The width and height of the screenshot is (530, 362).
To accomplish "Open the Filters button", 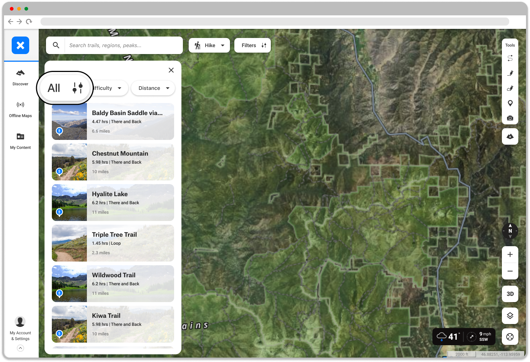I will coord(253,45).
